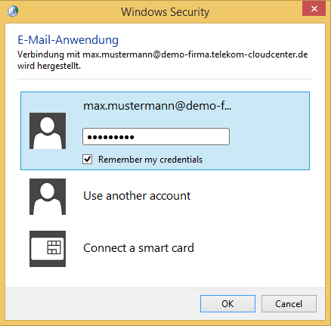
Task: Toggle the Remember my credentials checkbox
Action: 88,160
